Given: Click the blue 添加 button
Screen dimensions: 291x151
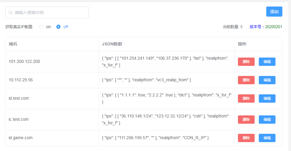Looking at the screenshot, I should [274, 12].
